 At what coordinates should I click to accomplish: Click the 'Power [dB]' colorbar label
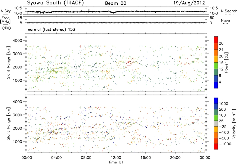coord(226,62)
